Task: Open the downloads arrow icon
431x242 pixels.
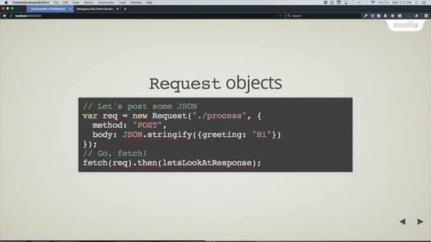Action: pyautogui.click(x=385, y=16)
